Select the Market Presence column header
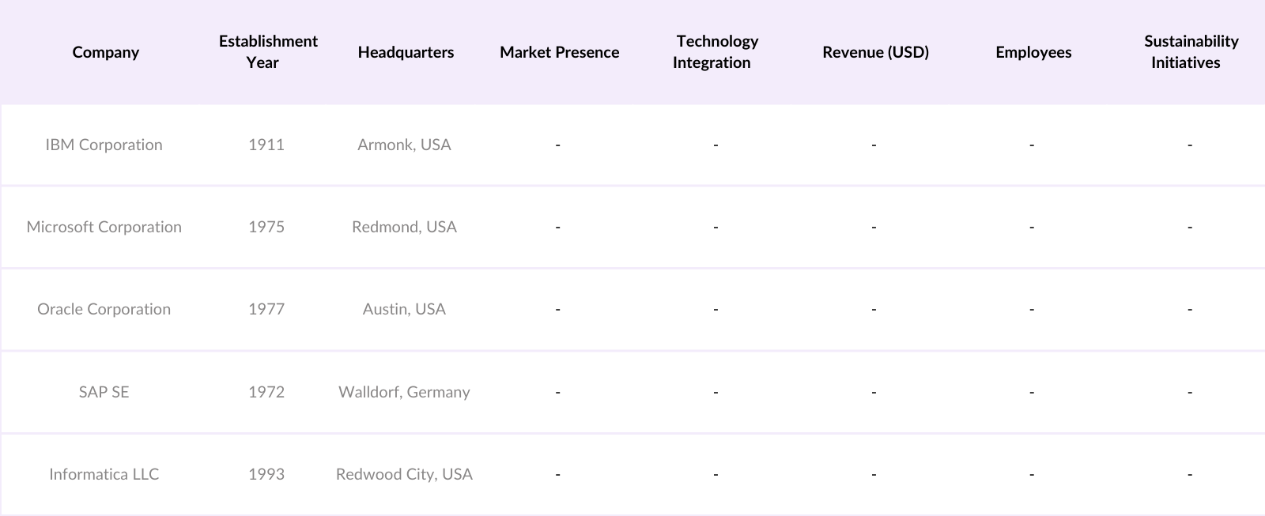Viewport: 1265px width, 516px height. click(x=559, y=52)
